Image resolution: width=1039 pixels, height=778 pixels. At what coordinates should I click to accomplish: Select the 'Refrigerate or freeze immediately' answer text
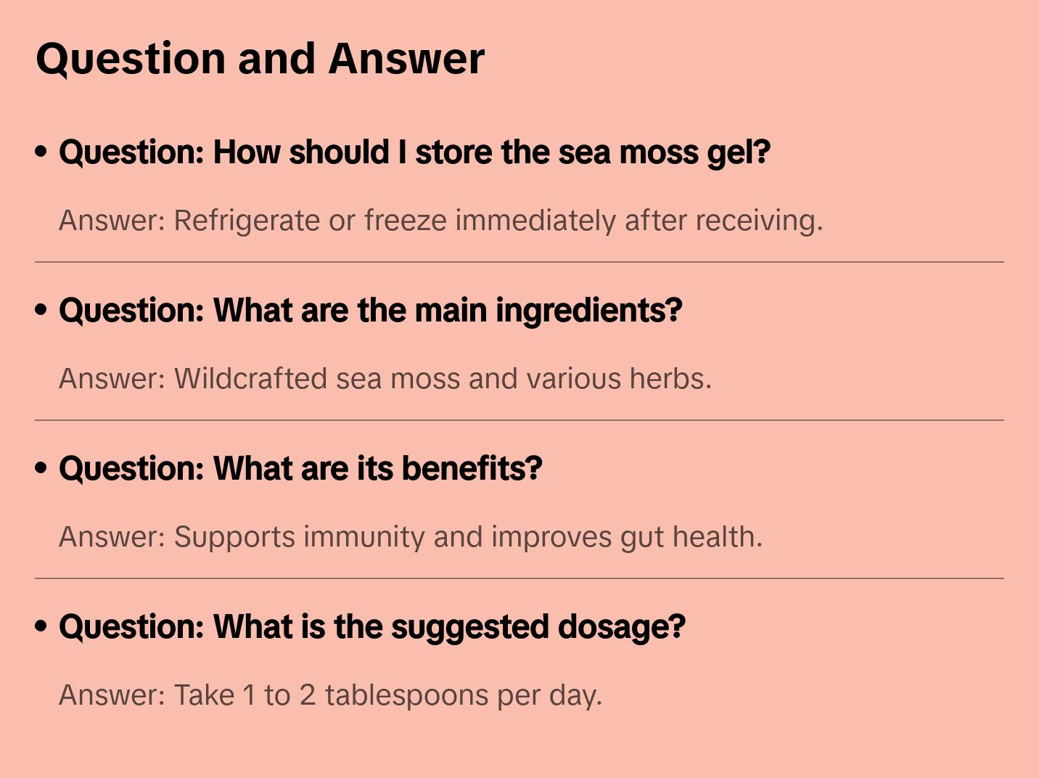[440, 221]
